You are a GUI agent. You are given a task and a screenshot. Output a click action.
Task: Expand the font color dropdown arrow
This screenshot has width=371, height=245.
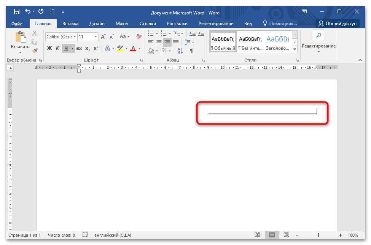pos(139,48)
